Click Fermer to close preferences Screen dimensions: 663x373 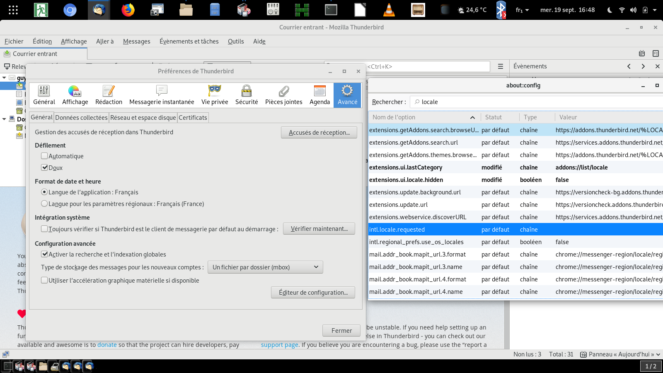pyautogui.click(x=341, y=330)
